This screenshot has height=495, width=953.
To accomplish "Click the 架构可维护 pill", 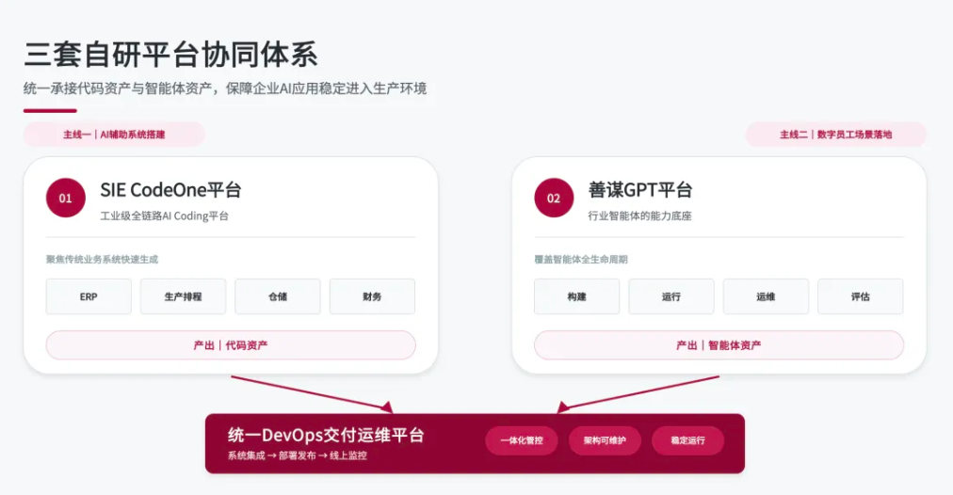I will point(605,440).
